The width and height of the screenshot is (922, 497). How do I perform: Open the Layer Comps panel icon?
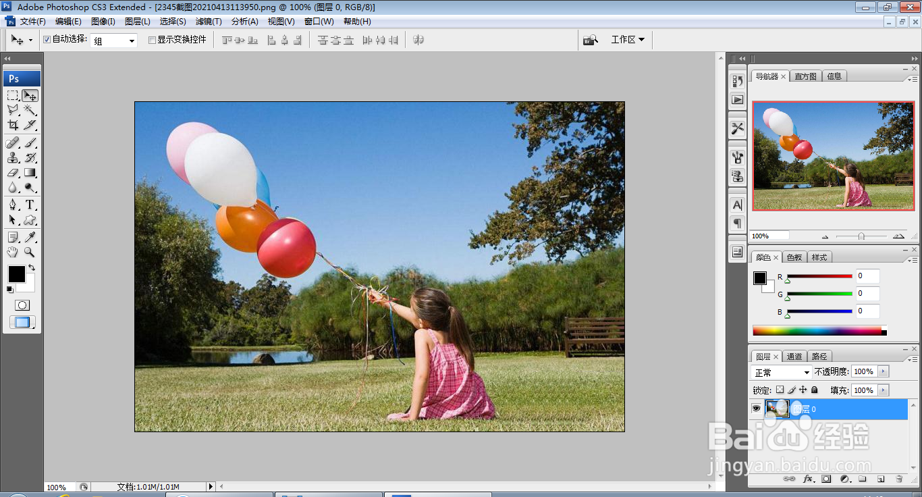coord(737,252)
